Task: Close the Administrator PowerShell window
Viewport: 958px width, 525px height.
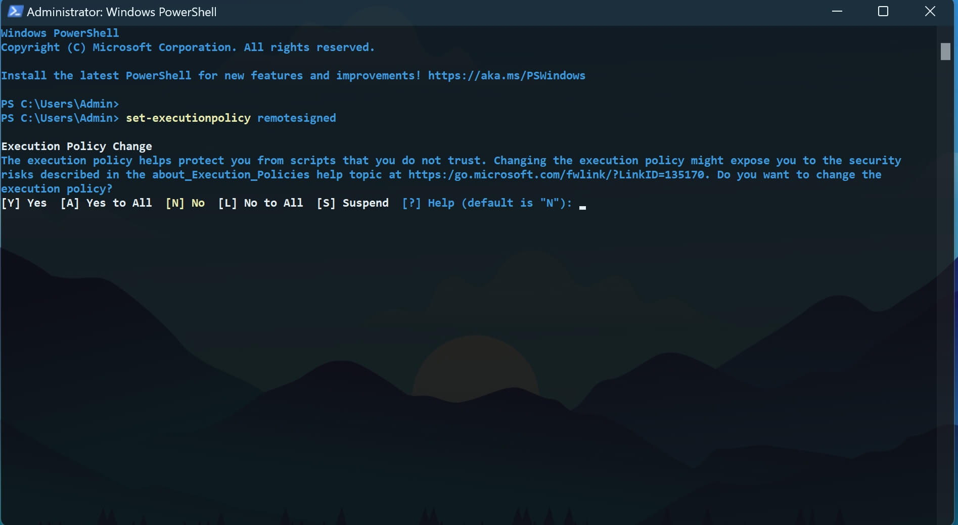Action: click(x=930, y=12)
